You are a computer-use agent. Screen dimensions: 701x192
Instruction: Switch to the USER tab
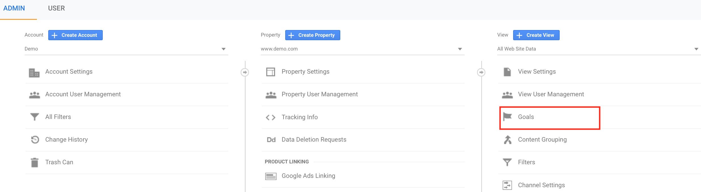(x=56, y=8)
